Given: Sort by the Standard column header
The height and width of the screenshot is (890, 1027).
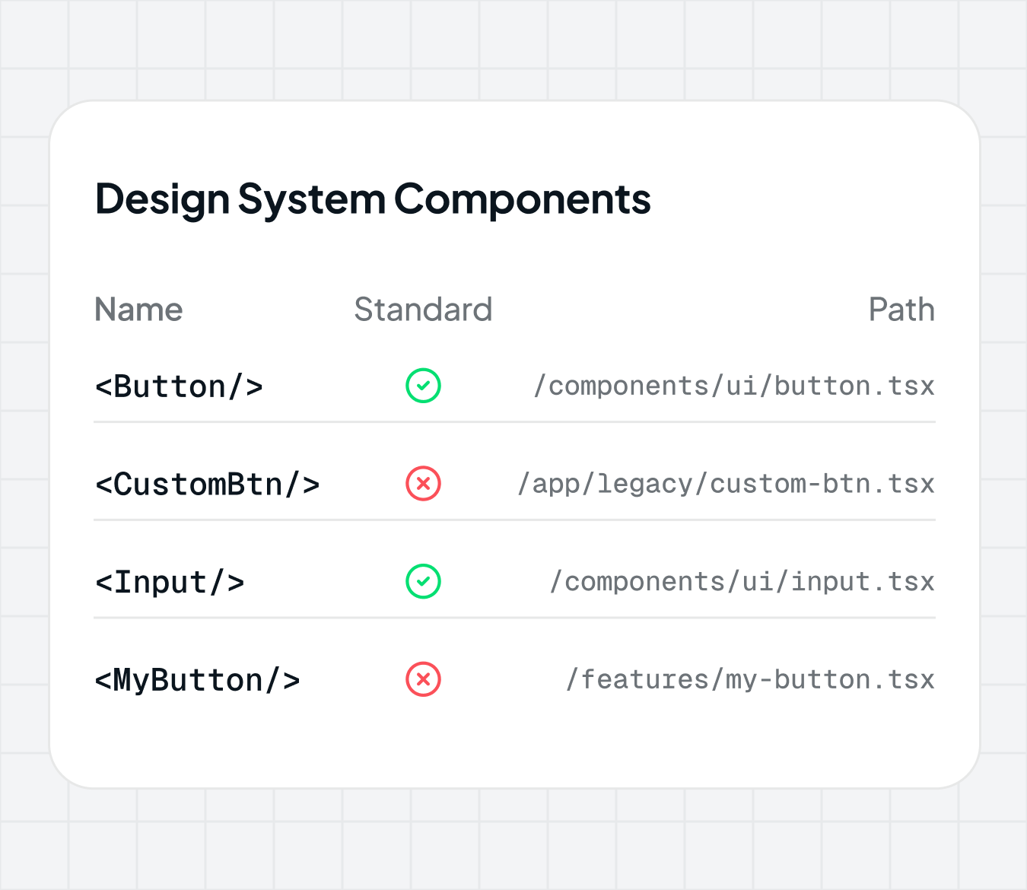Looking at the screenshot, I should coord(423,310).
